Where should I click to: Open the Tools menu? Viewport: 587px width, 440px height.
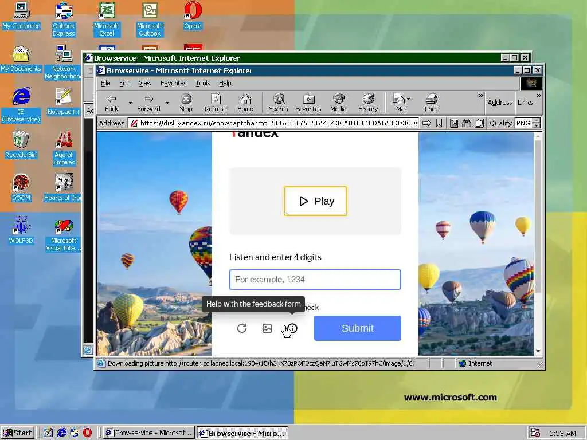point(202,83)
